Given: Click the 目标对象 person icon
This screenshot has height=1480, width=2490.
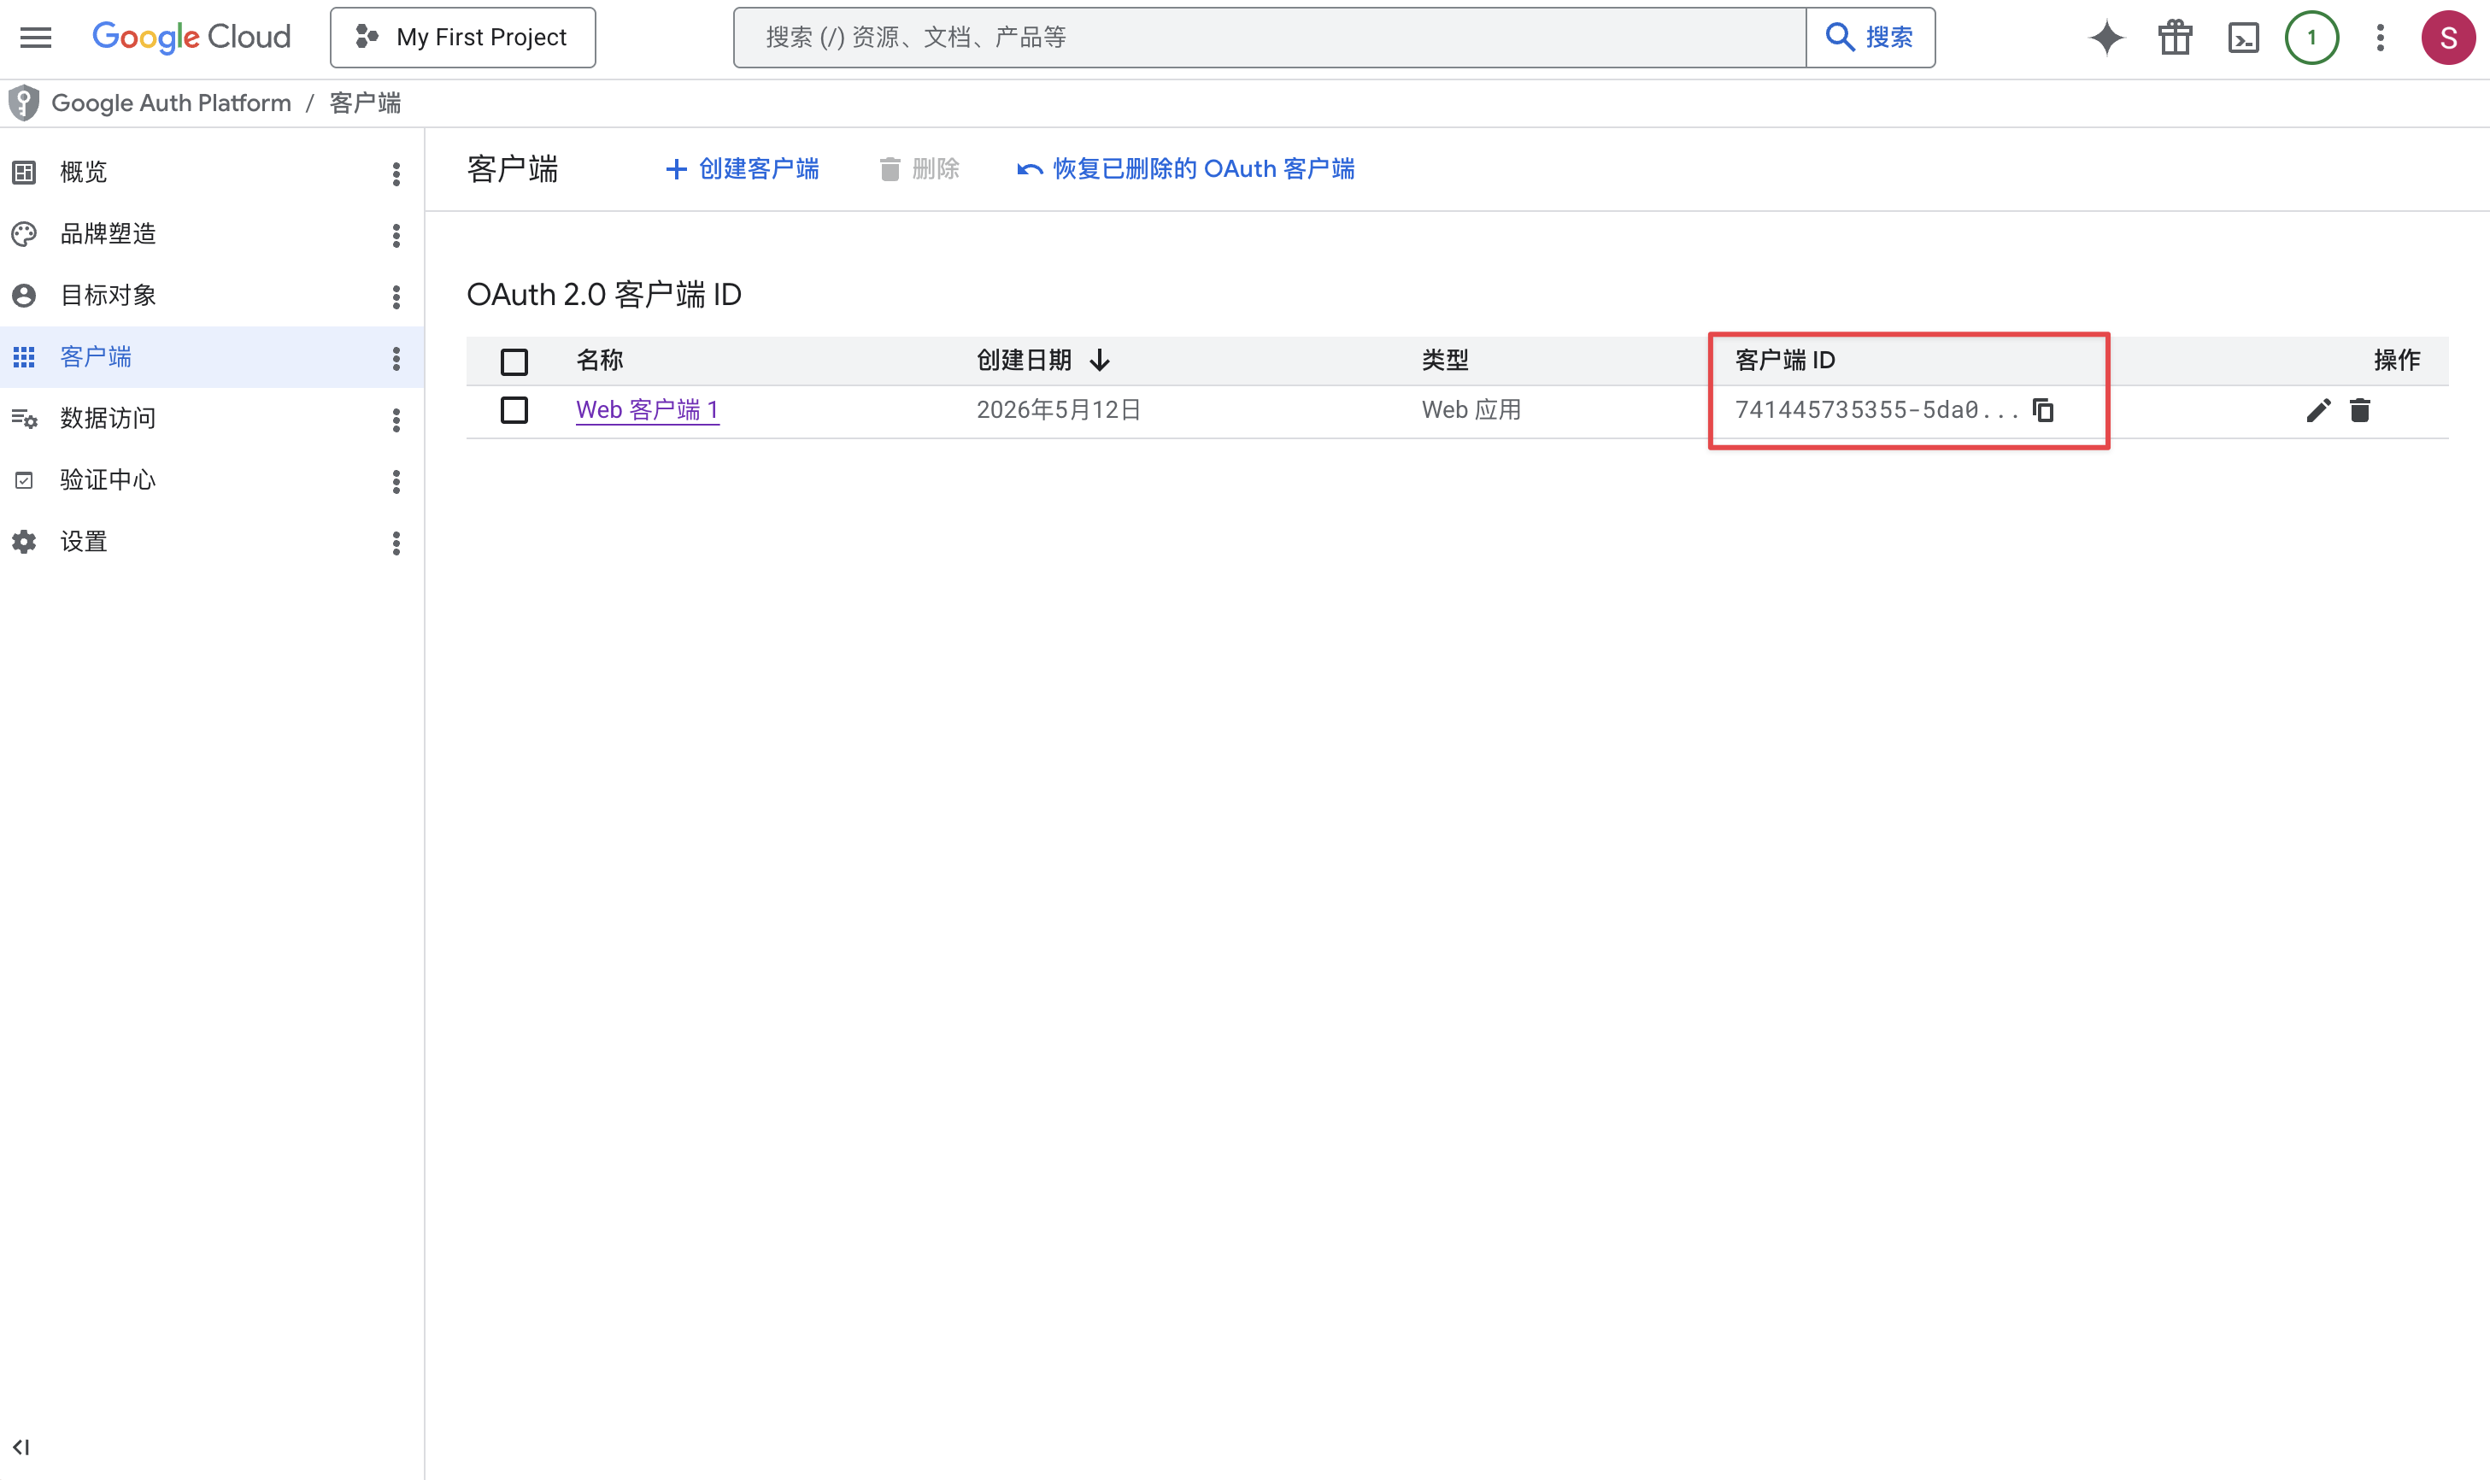Looking at the screenshot, I should pyautogui.click(x=24, y=295).
